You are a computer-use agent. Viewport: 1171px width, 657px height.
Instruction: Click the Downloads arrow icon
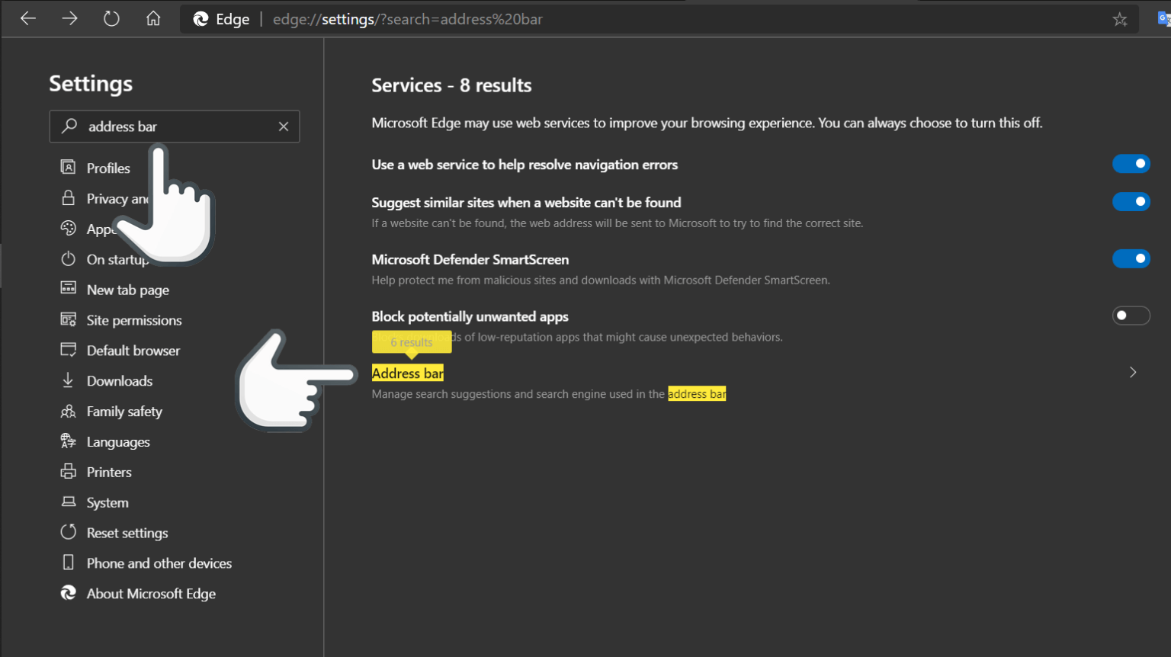68,380
